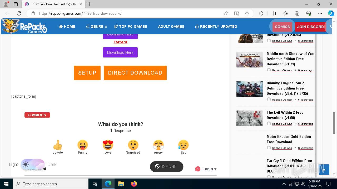Close the F1 22 Free Download tab
This screenshot has height=189, width=337.
(81, 4)
